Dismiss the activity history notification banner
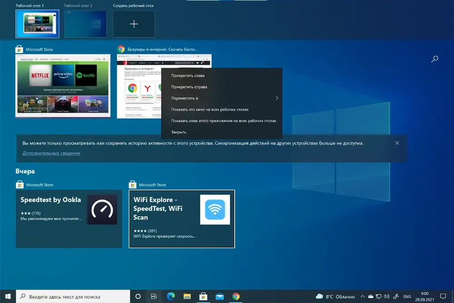 (397, 143)
